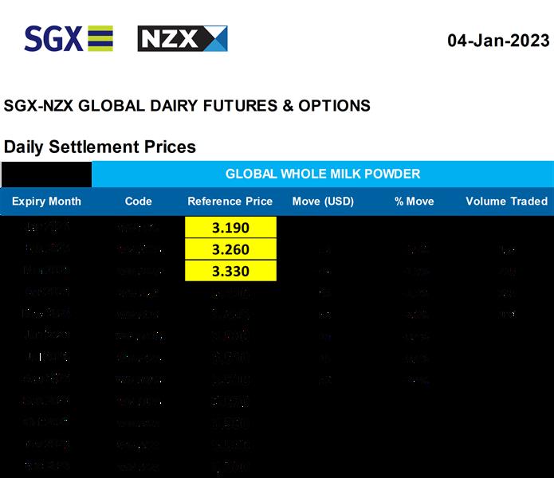Click the NZX logo
Image resolution: width=554 pixels, height=478 pixels.
(183, 38)
